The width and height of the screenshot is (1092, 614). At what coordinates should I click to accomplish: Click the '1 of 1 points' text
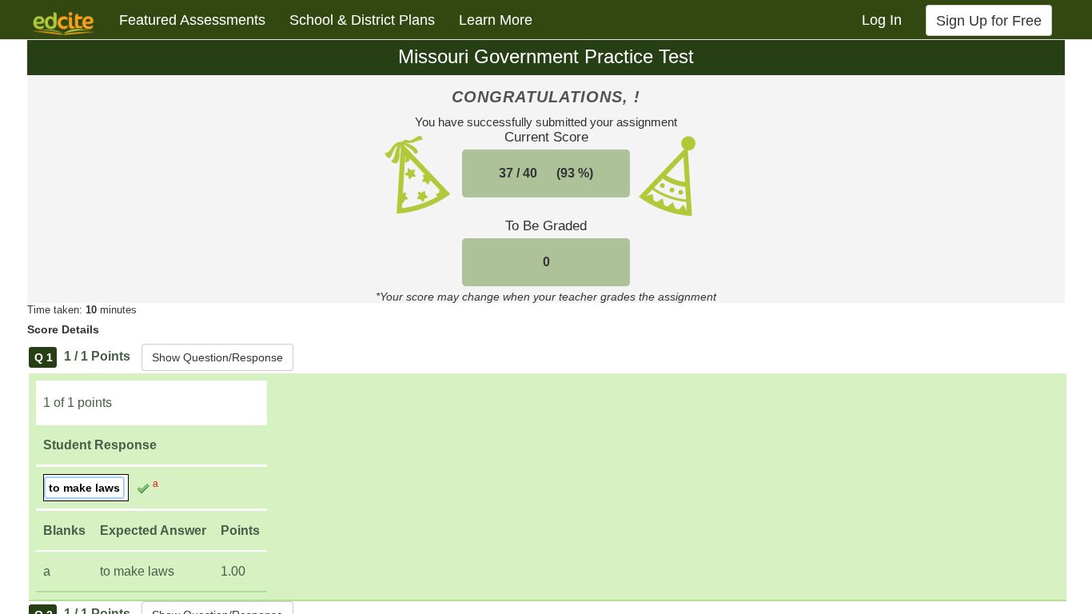[78, 402]
